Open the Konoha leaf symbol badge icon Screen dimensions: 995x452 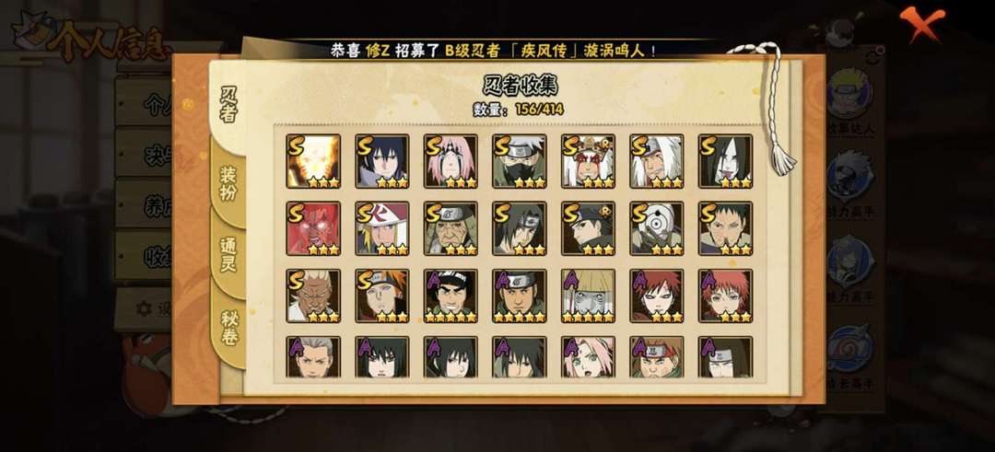tap(850, 349)
